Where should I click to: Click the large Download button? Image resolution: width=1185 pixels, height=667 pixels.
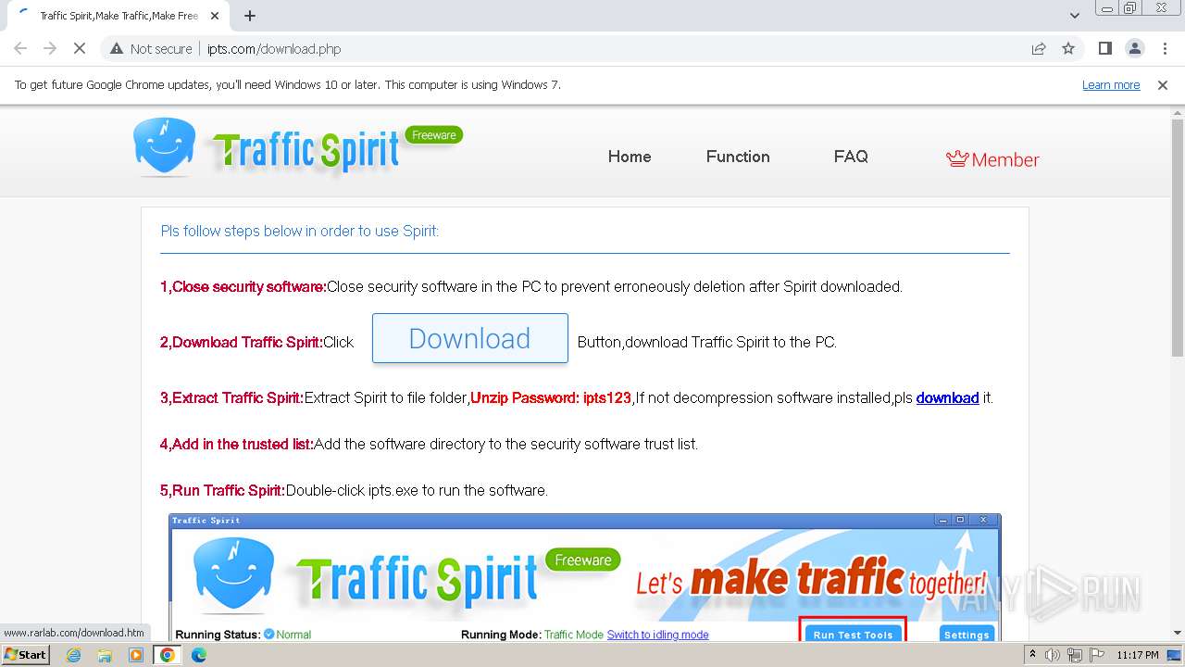(x=470, y=338)
